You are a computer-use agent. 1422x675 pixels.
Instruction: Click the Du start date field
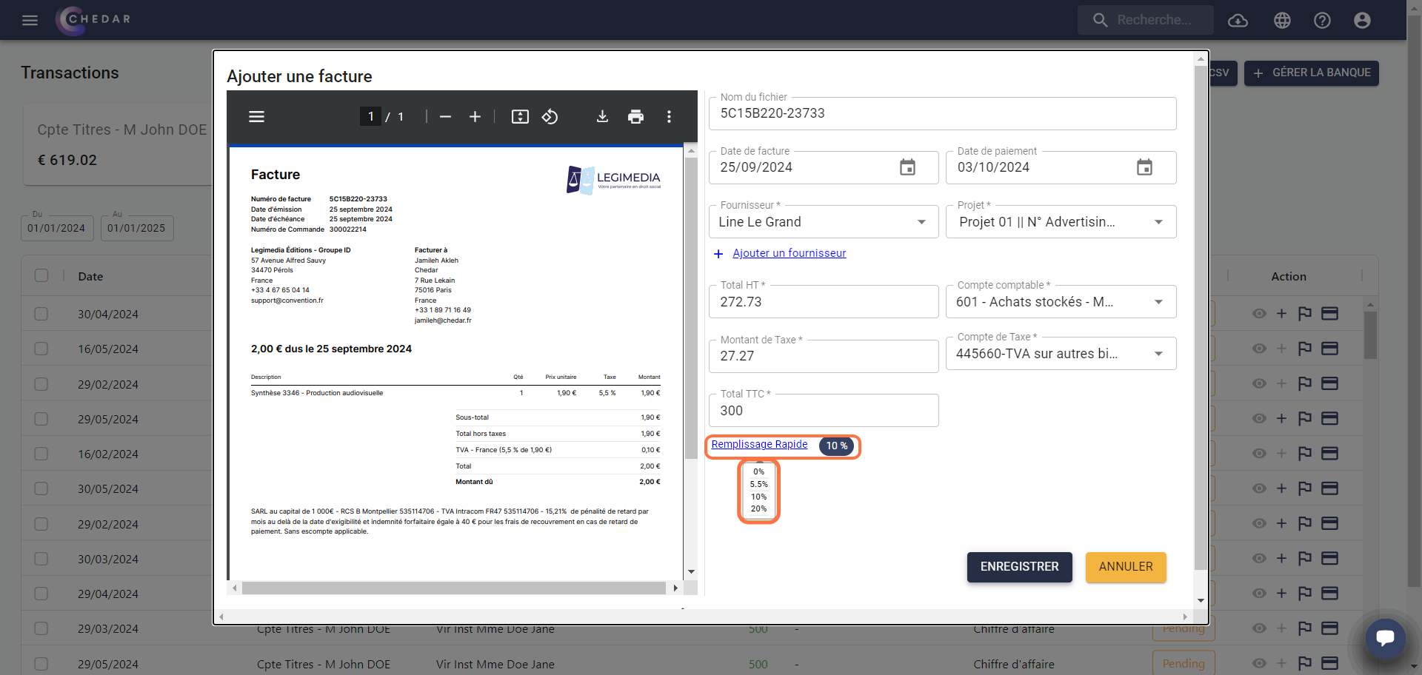[x=57, y=228]
